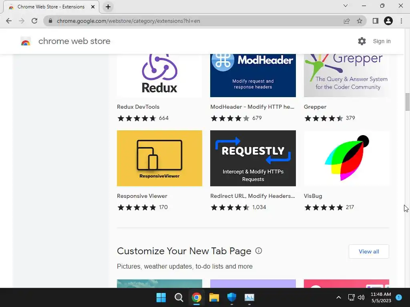Screen dimensions: 410x307
Task: Click Requestly star rating
Action: coord(230,207)
